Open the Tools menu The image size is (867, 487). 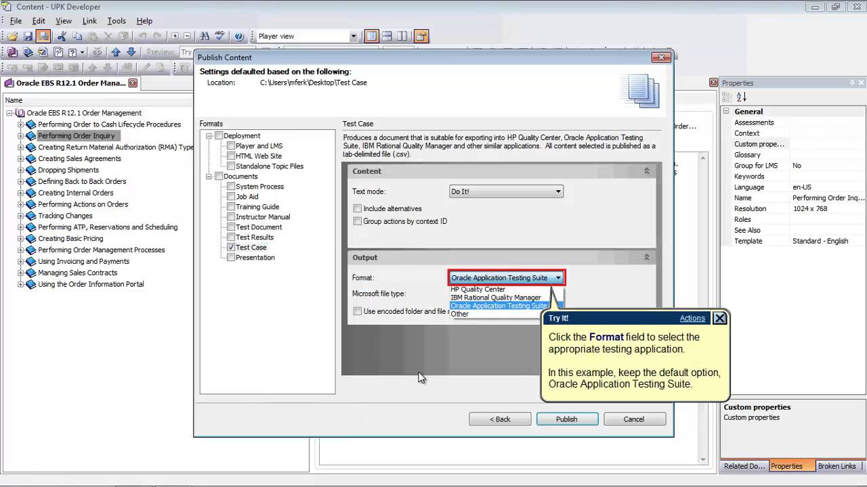pyautogui.click(x=117, y=21)
